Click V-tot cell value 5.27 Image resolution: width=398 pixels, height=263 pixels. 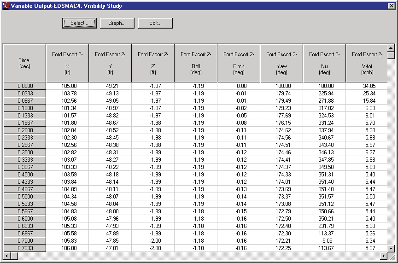(367, 248)
